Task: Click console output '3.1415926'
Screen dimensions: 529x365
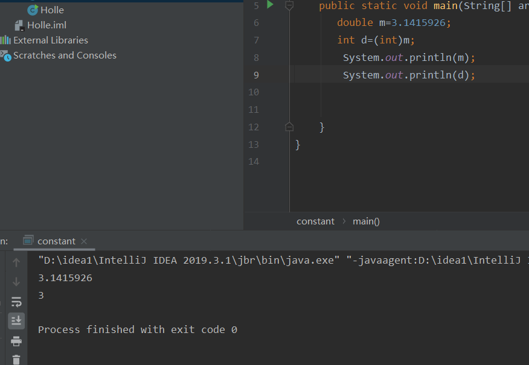Action: coord(65,278)
